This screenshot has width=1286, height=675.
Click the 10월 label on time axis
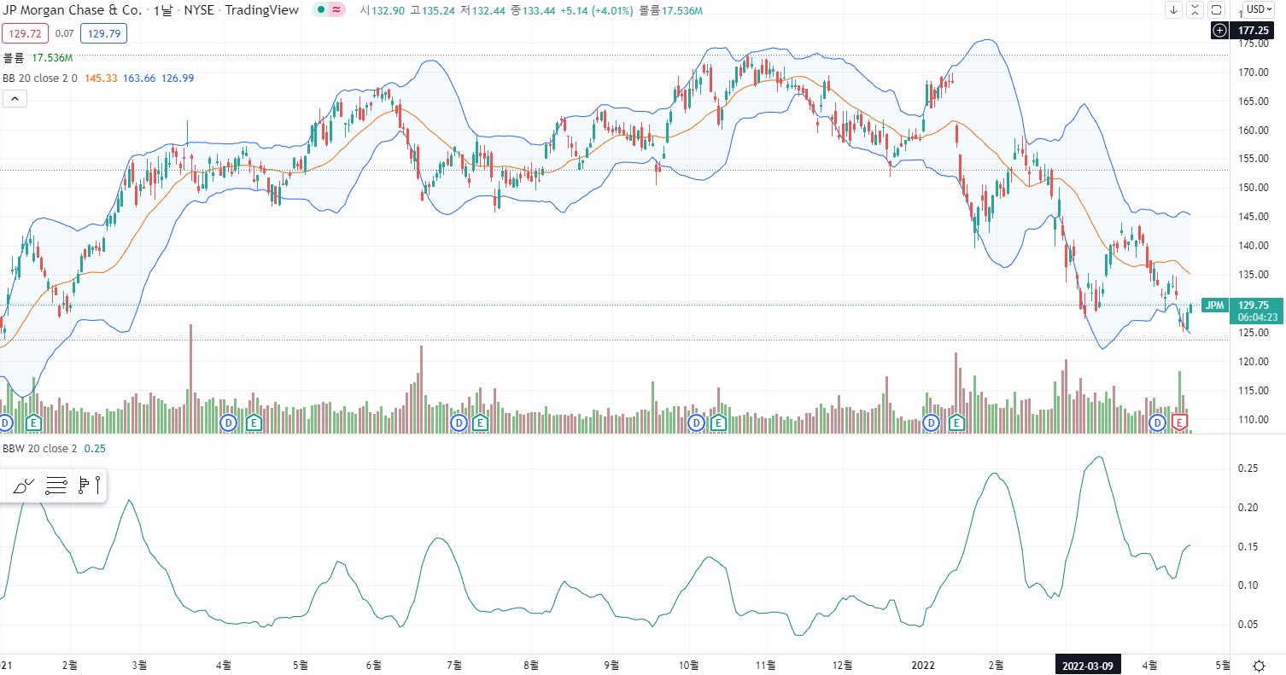[x=688, y=664]
